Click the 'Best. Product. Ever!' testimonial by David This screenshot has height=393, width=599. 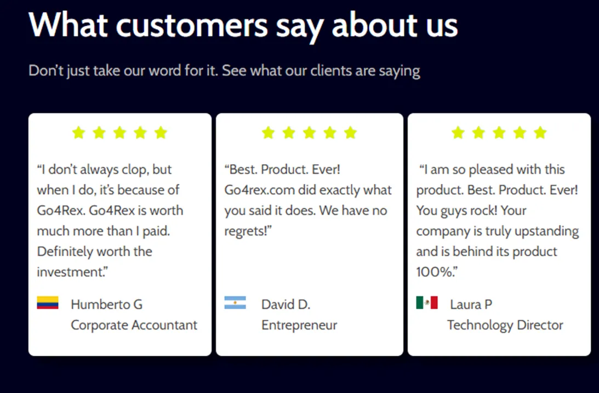click(308, 200)
